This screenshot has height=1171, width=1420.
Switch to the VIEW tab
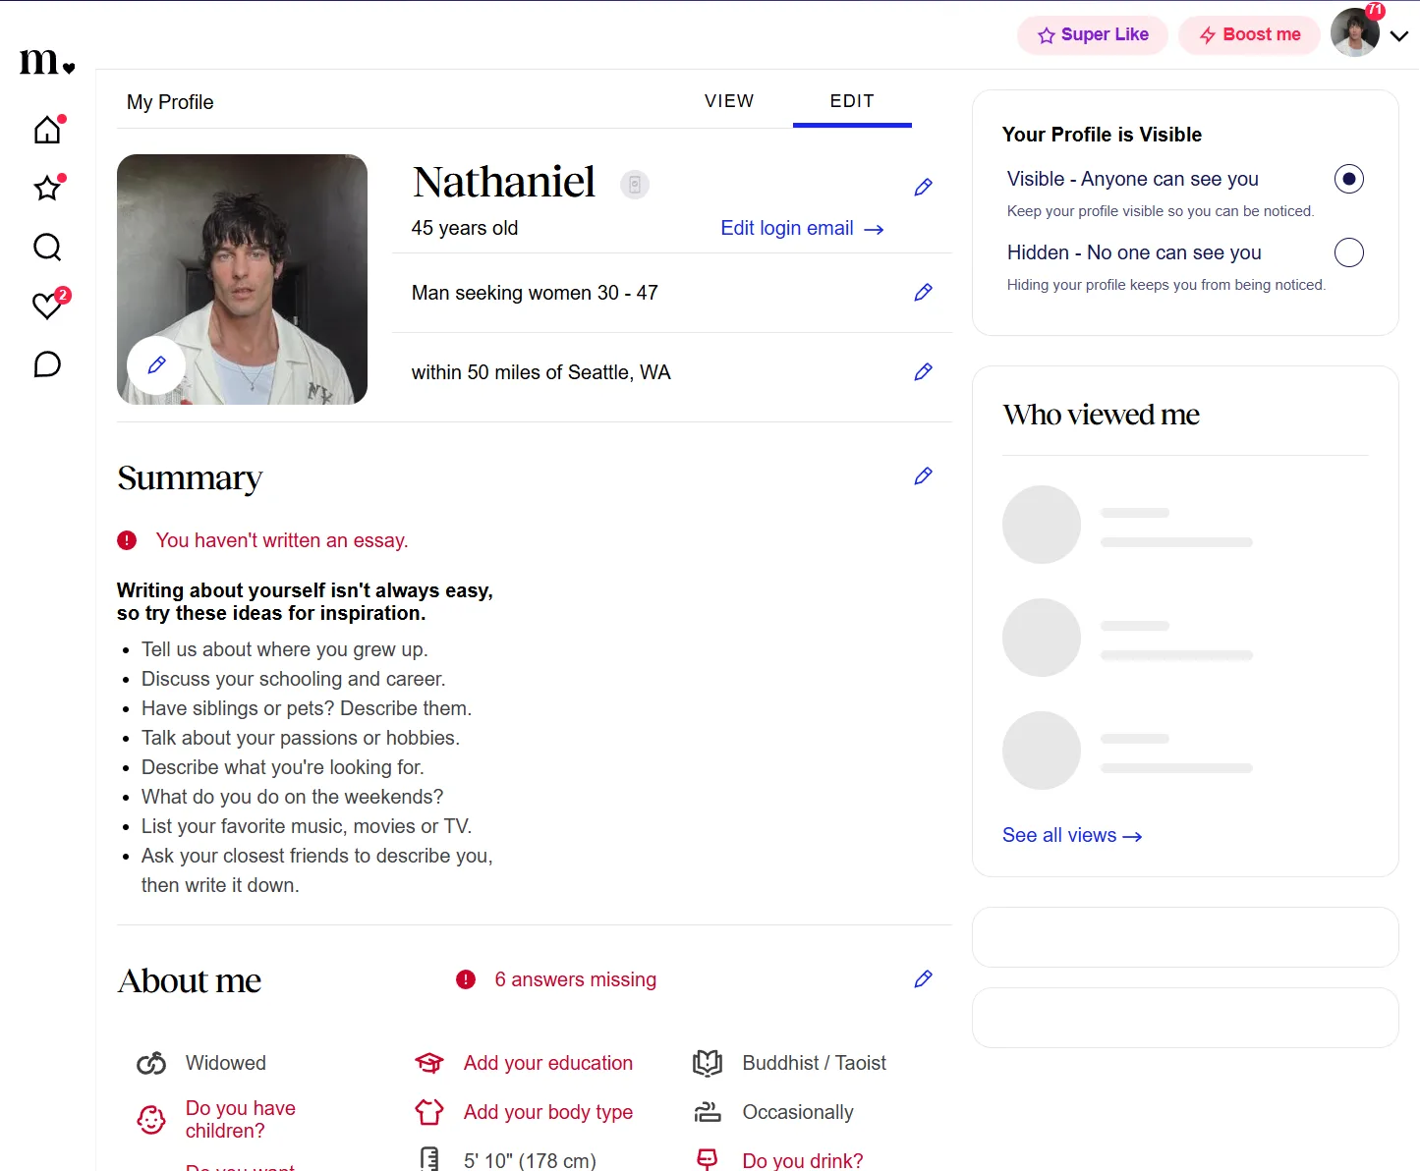pyautogui.click(x=729, y=101)
